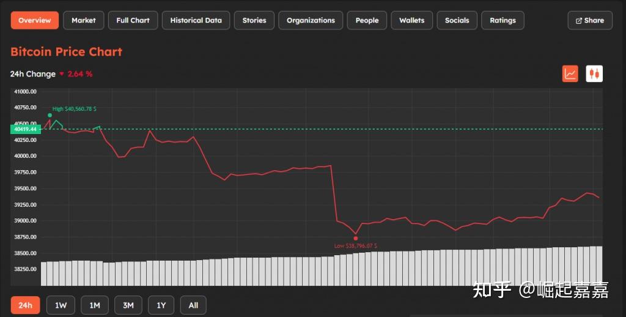Switch to candlestick chart view icon
Image resolution: width=626 pixels, height=317 pixels.
[594, 73]
